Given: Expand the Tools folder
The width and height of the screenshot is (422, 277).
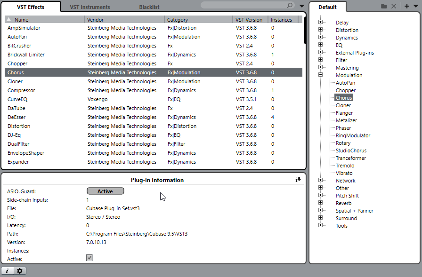Looking at the screenshot, I should point(320,225).
